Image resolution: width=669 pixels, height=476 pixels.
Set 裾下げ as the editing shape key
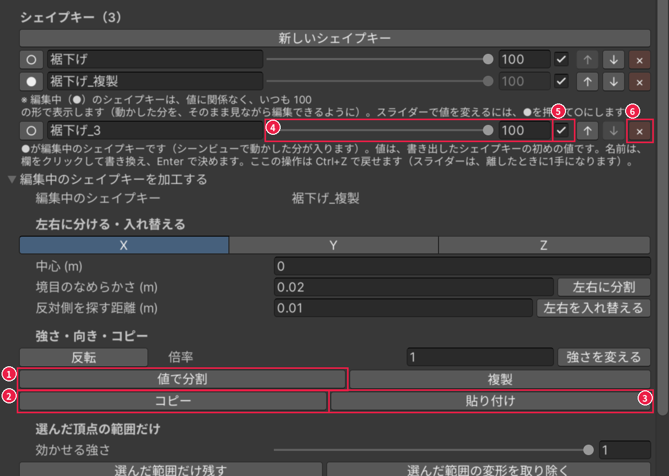click(31, 60)
